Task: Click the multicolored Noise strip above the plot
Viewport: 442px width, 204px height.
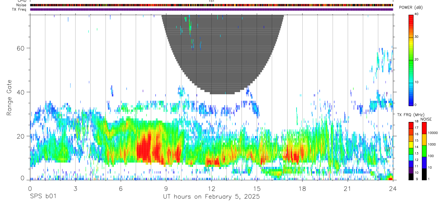Action: 212,5
